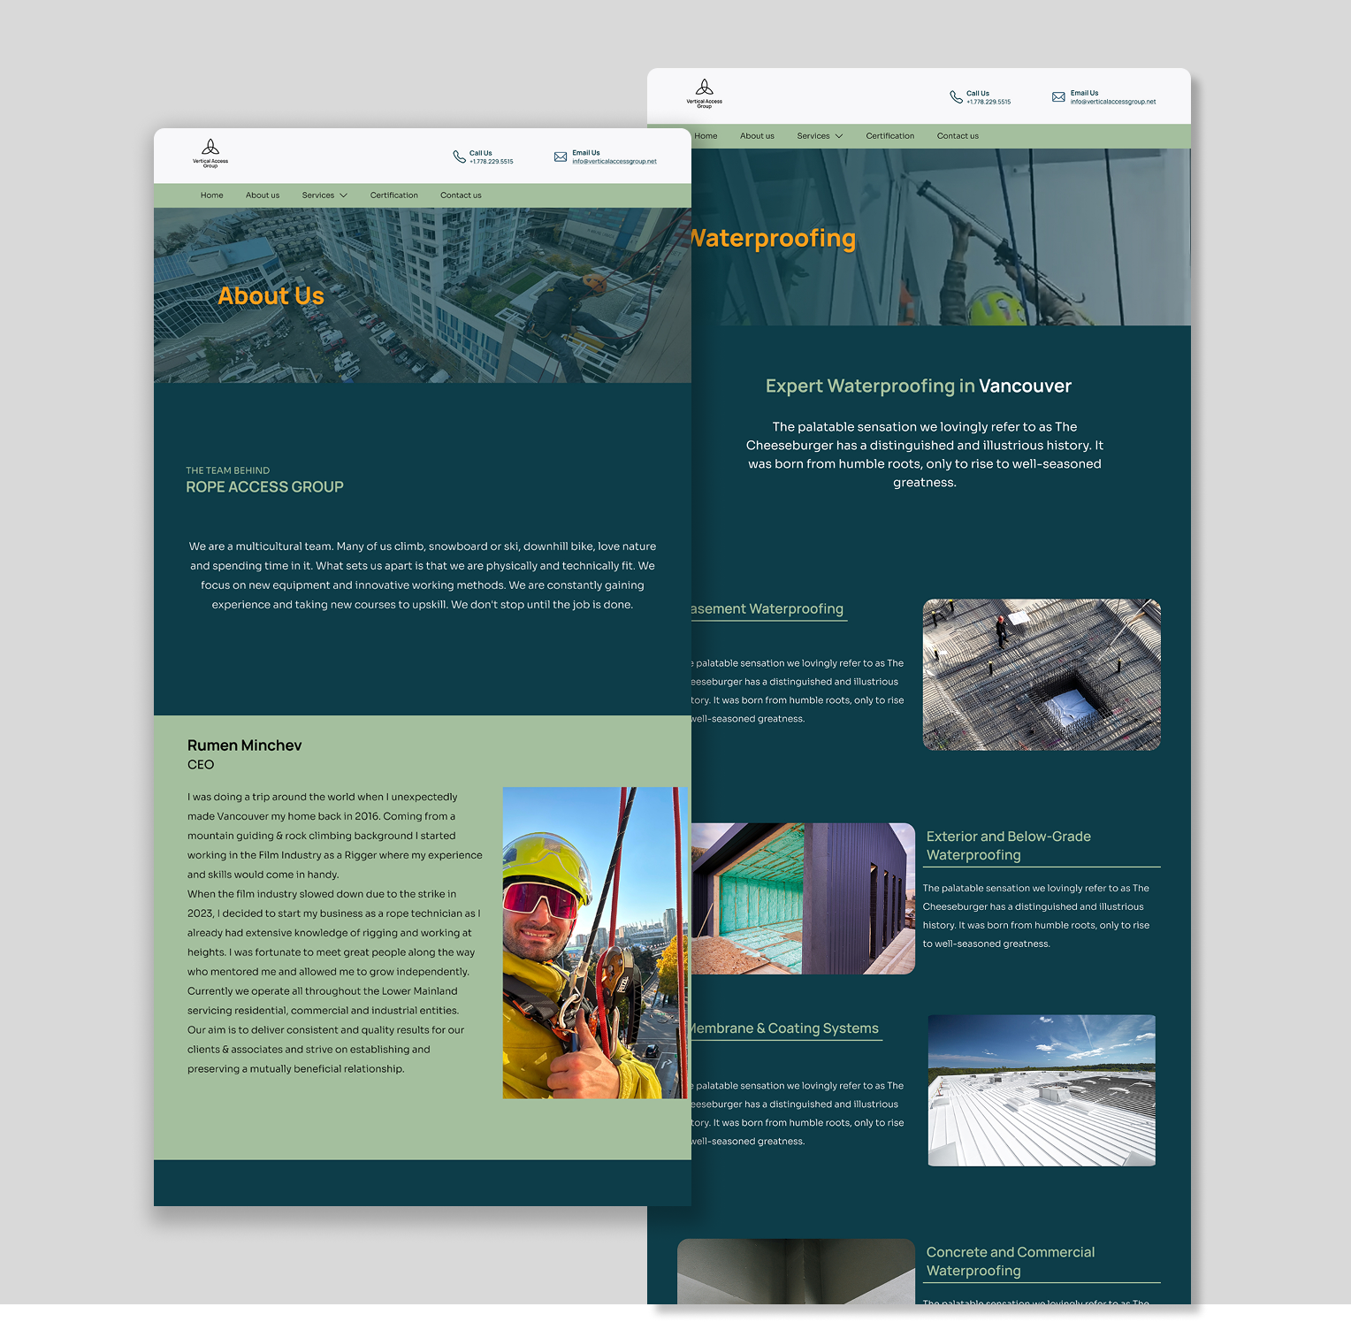
Task: Click the white rooftop membrane image
Action: click(x=1041, y=1089)
